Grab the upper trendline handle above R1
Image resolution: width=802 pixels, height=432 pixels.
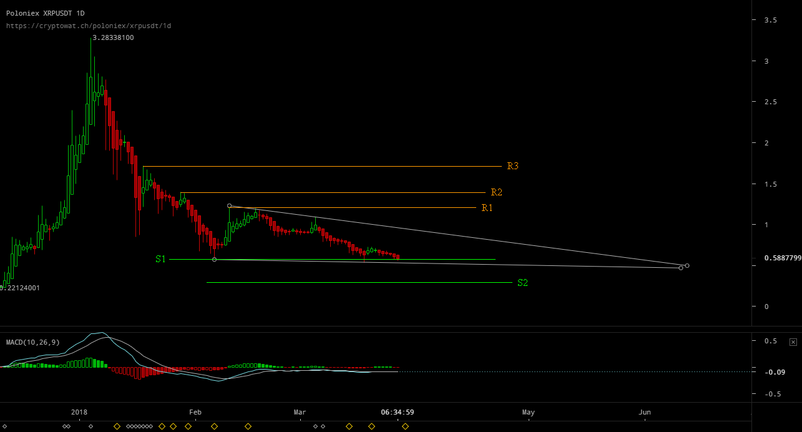230,205
